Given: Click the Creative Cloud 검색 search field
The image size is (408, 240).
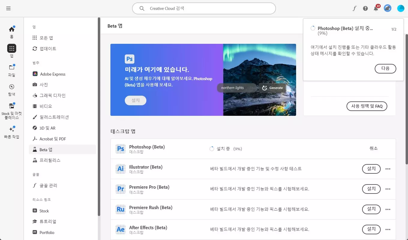Looking at the screenshot, I should [x=204, y=8].
